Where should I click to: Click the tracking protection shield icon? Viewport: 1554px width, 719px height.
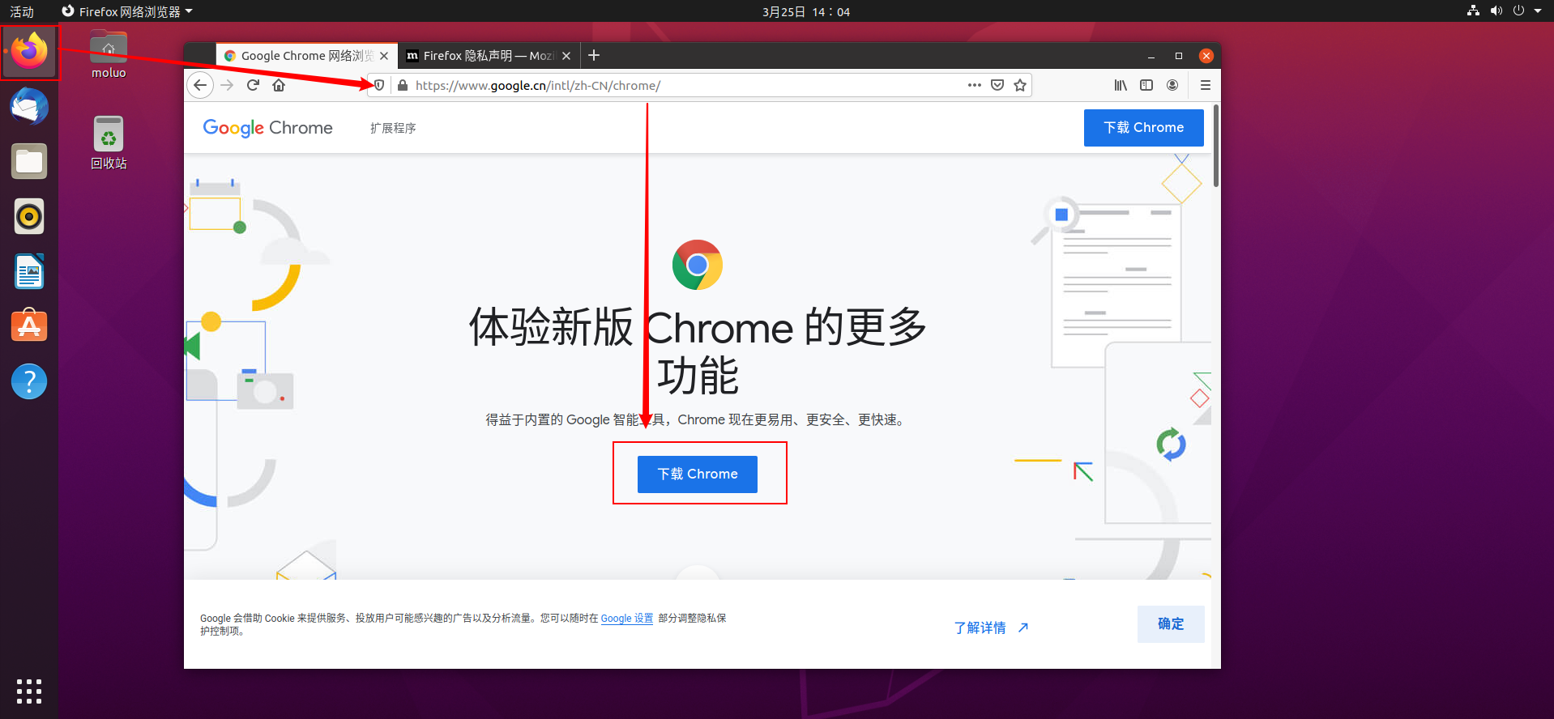click(x=379, y=85)
